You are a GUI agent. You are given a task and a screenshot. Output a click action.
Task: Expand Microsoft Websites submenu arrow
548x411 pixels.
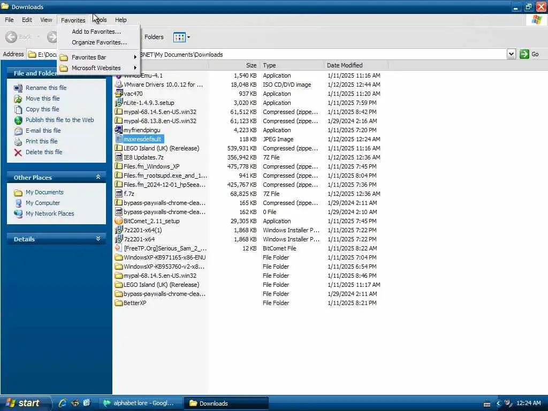(135, 68)
